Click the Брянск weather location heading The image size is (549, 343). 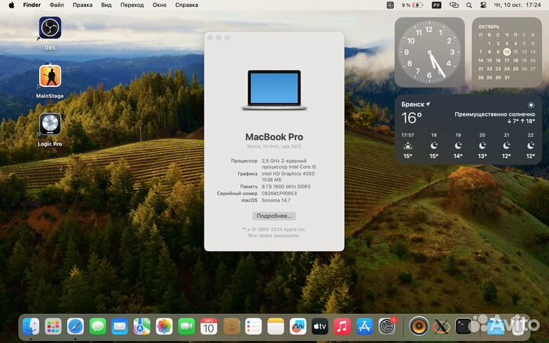(416, 104)
